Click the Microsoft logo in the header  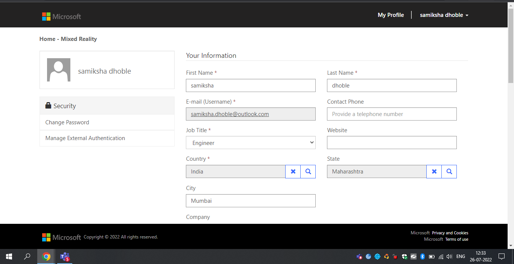pyautogui.click(x=61, y=16)
